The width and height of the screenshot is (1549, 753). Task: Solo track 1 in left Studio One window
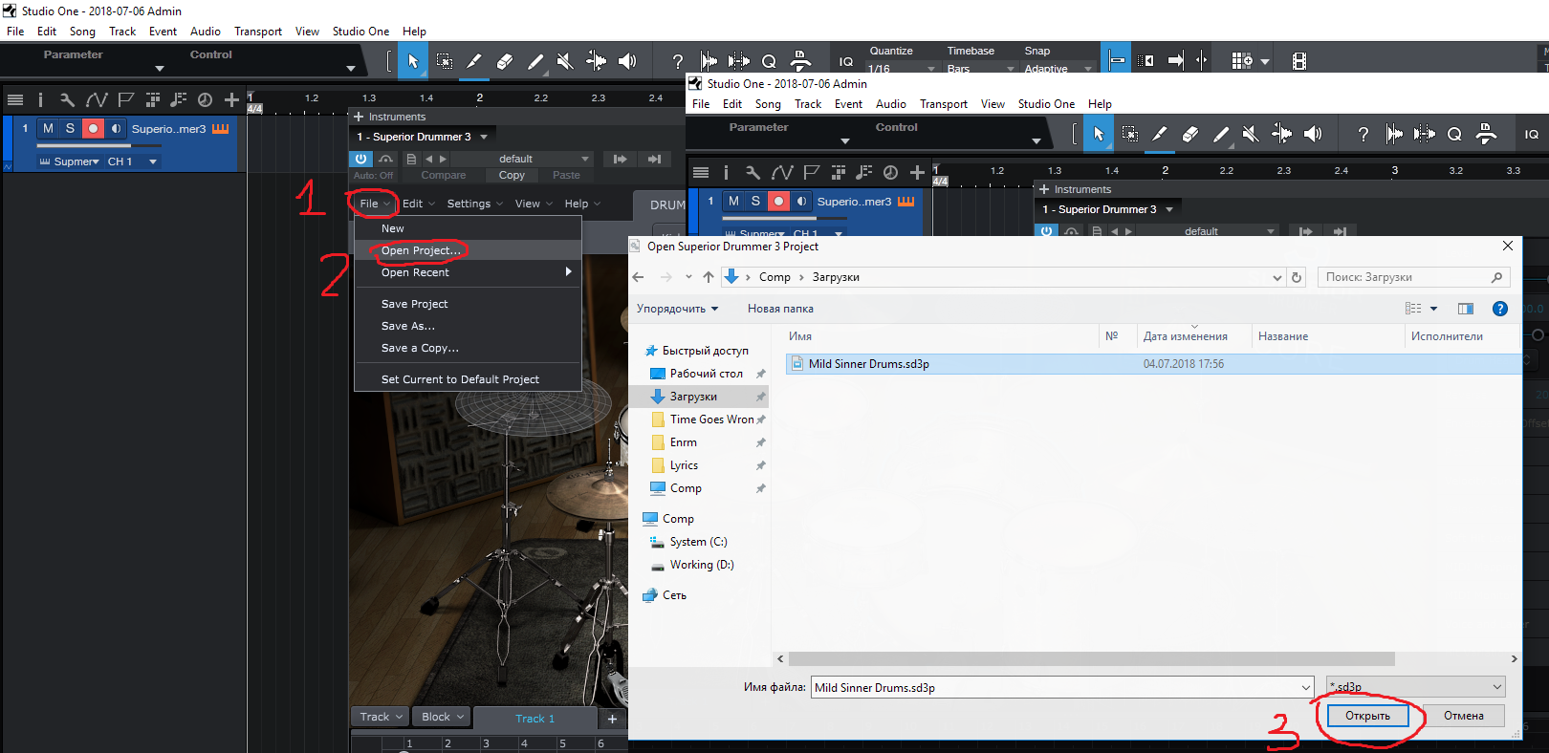[x=70, y=128]
